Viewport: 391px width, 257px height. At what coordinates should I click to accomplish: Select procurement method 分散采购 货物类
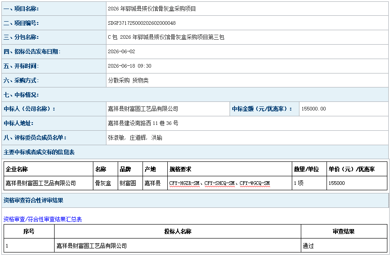coord(128,80)
